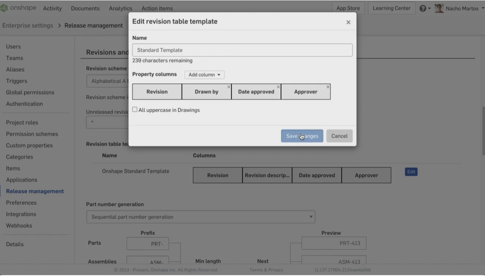
Task: Open Details in sidebar
Action: 15,244
